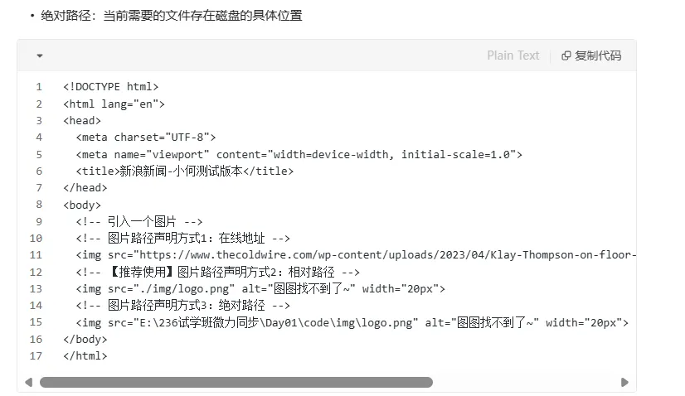Image resolution: width=685 pixels, height=396 pixels.
Task: Click the 【推荐使用】 comment line
Action: tap(219, 272)
